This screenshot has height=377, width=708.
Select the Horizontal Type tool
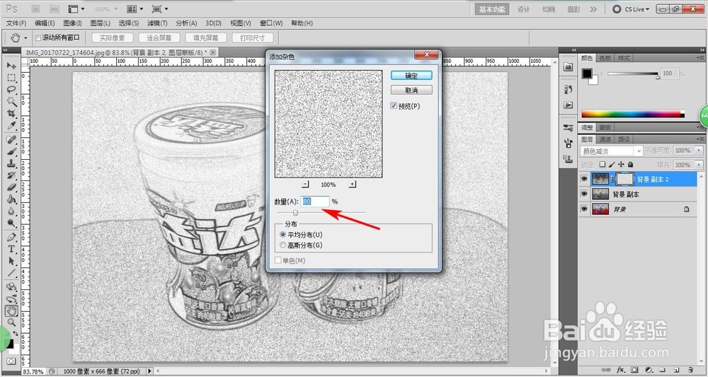tap(11, 249)
